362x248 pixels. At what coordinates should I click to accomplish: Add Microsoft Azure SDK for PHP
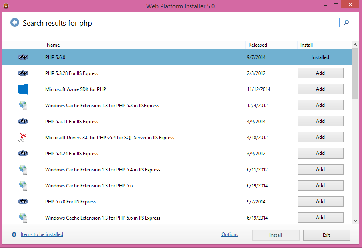point(320,89)
